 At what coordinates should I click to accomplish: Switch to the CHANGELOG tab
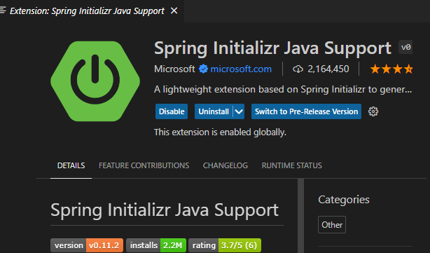pyautogui.click(x=225, y=165)
